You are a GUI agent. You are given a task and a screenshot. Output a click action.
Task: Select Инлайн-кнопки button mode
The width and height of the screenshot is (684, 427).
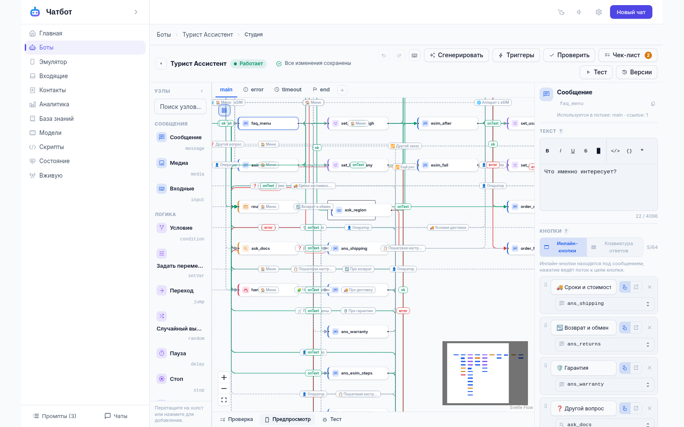click(563, 247)
